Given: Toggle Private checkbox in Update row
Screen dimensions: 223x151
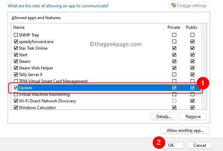Looking at the screenshot, I should click(x=174, y=88).
